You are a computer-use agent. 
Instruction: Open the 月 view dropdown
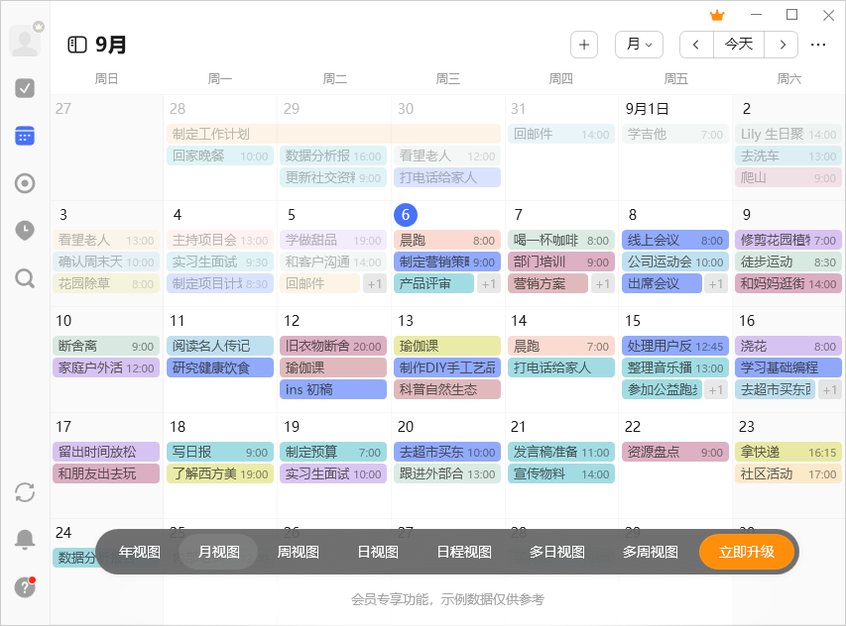pos(640,45)
